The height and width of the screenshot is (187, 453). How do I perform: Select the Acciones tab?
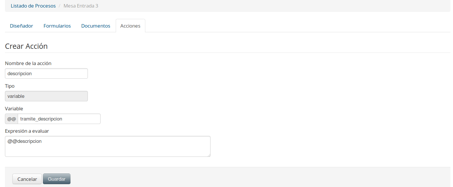[130, 26]
